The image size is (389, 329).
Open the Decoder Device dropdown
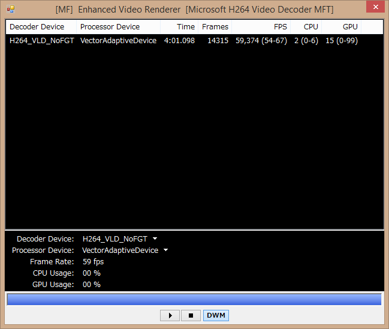[155, 239]
